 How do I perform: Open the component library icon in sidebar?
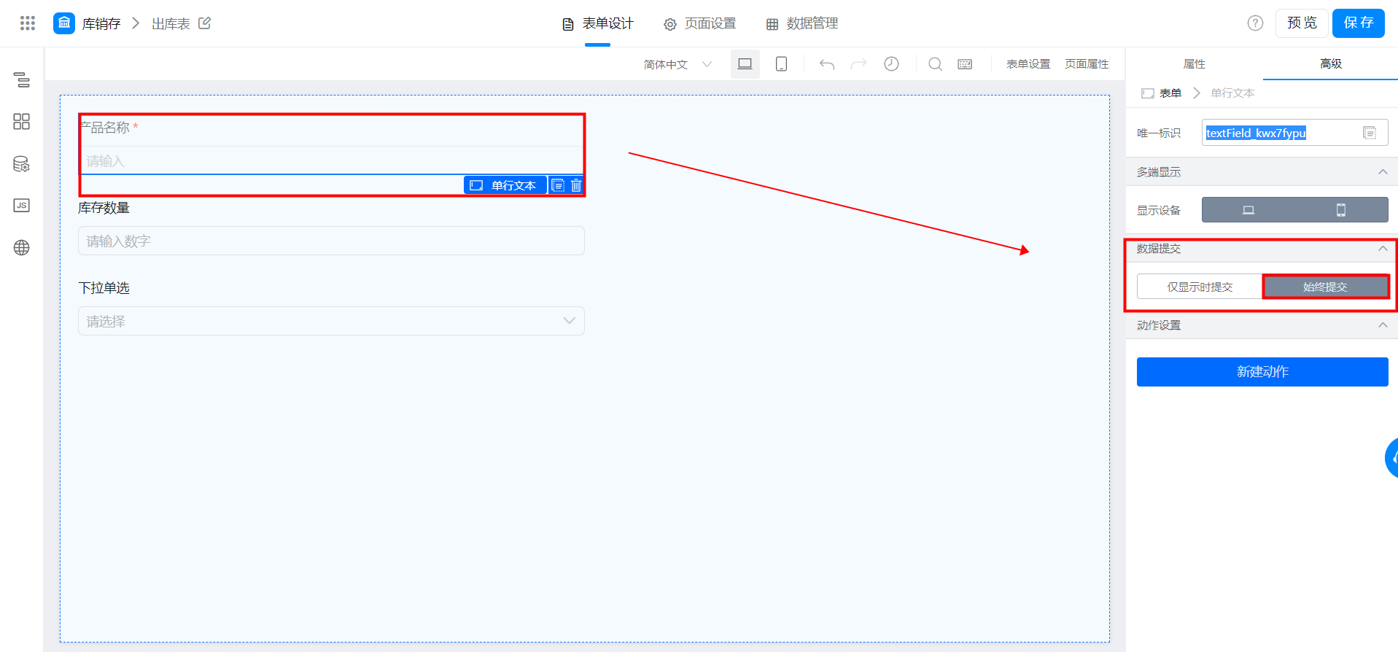point(22,122)
